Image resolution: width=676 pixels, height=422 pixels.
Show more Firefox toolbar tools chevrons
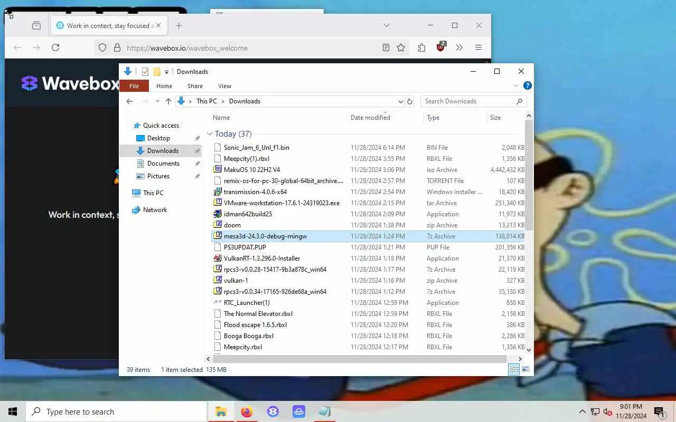459,47
